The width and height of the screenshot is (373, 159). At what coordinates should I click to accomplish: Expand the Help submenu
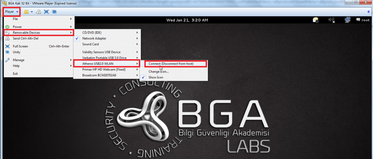click(x=39, y=66)
